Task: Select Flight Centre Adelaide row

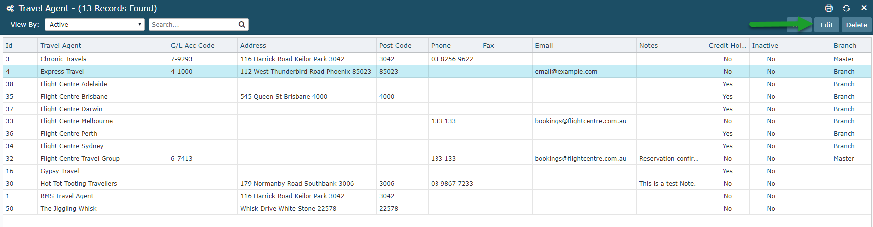Action: [x=437, y=84]
